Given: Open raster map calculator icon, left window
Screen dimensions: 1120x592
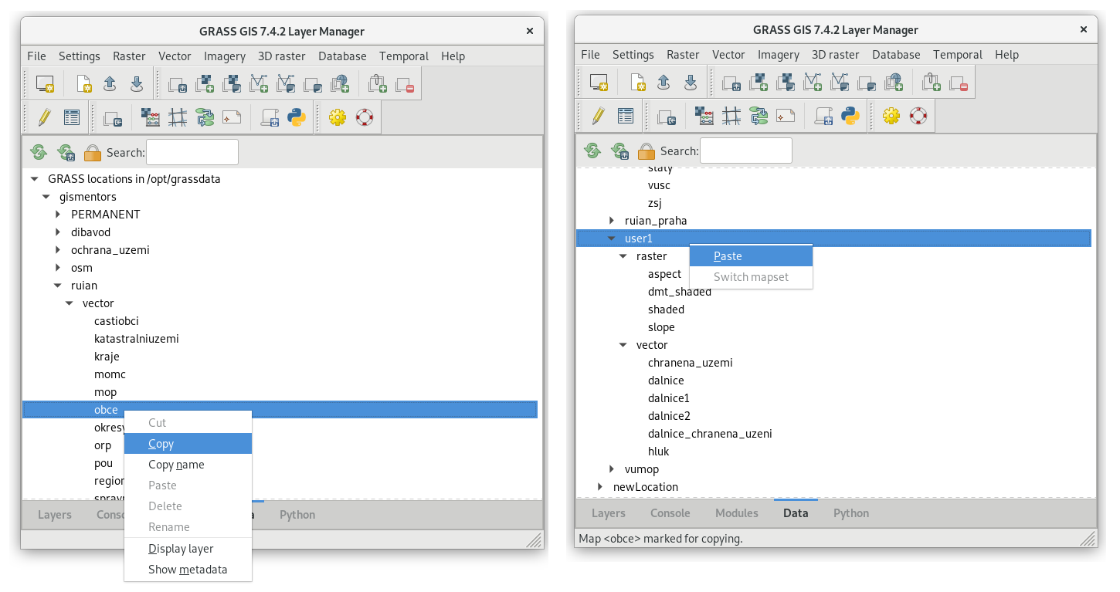Looking at the screenshot, I should click(151, 117).
